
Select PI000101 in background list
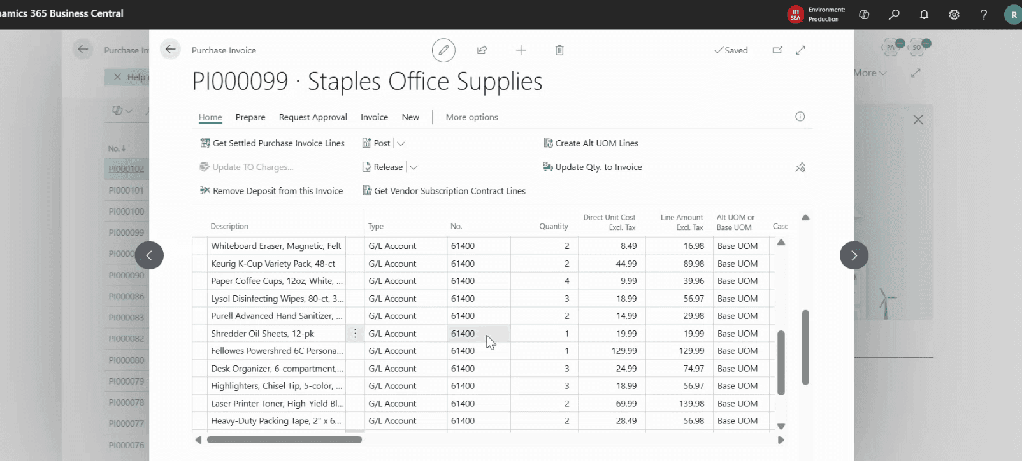tap(126, 190)
